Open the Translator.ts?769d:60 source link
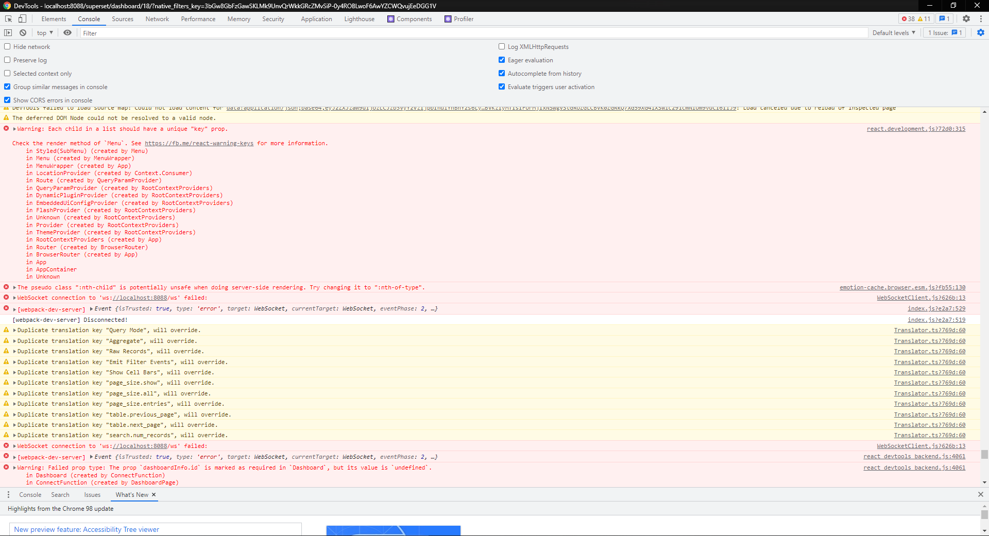 pyautogui.click(x=929, y=330)
